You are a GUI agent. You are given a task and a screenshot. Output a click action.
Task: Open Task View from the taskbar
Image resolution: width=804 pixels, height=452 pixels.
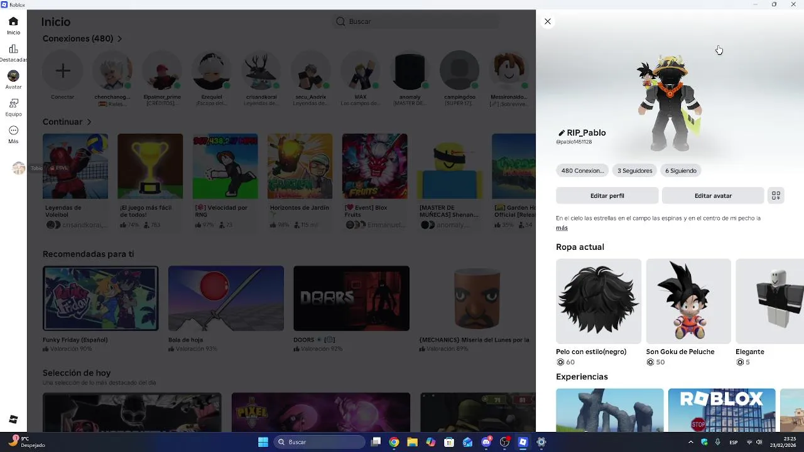(376, 442)
